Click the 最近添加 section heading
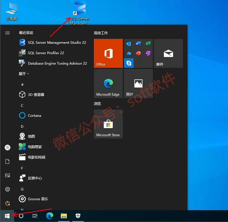The width and height of the screenshot is (228, 222). point(26,33)
